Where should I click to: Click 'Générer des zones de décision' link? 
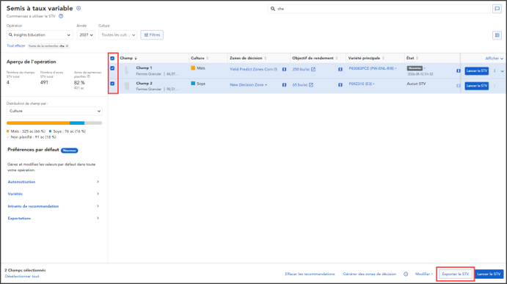(369, 274)
